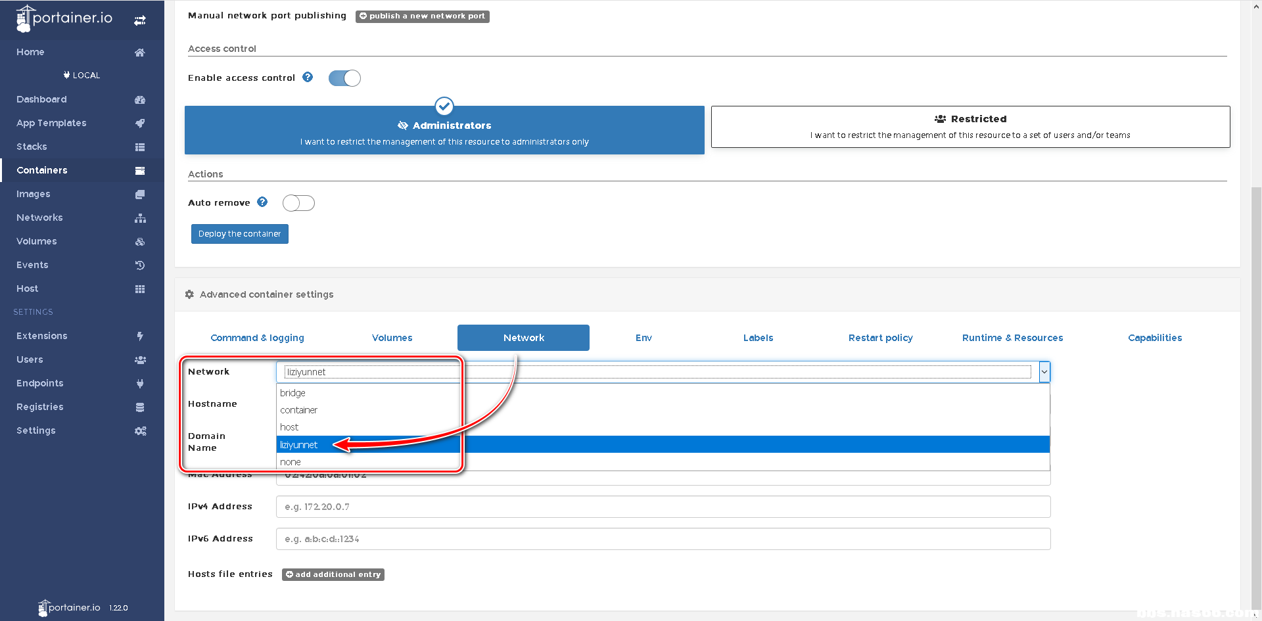1262x621 pixels.
Task: Click the Networks sitemap icon
Action: pyautogui.click(x=139, y=218)
